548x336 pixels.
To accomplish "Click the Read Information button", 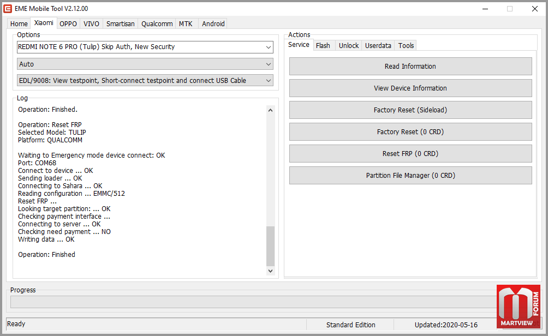I will [410, 67].
